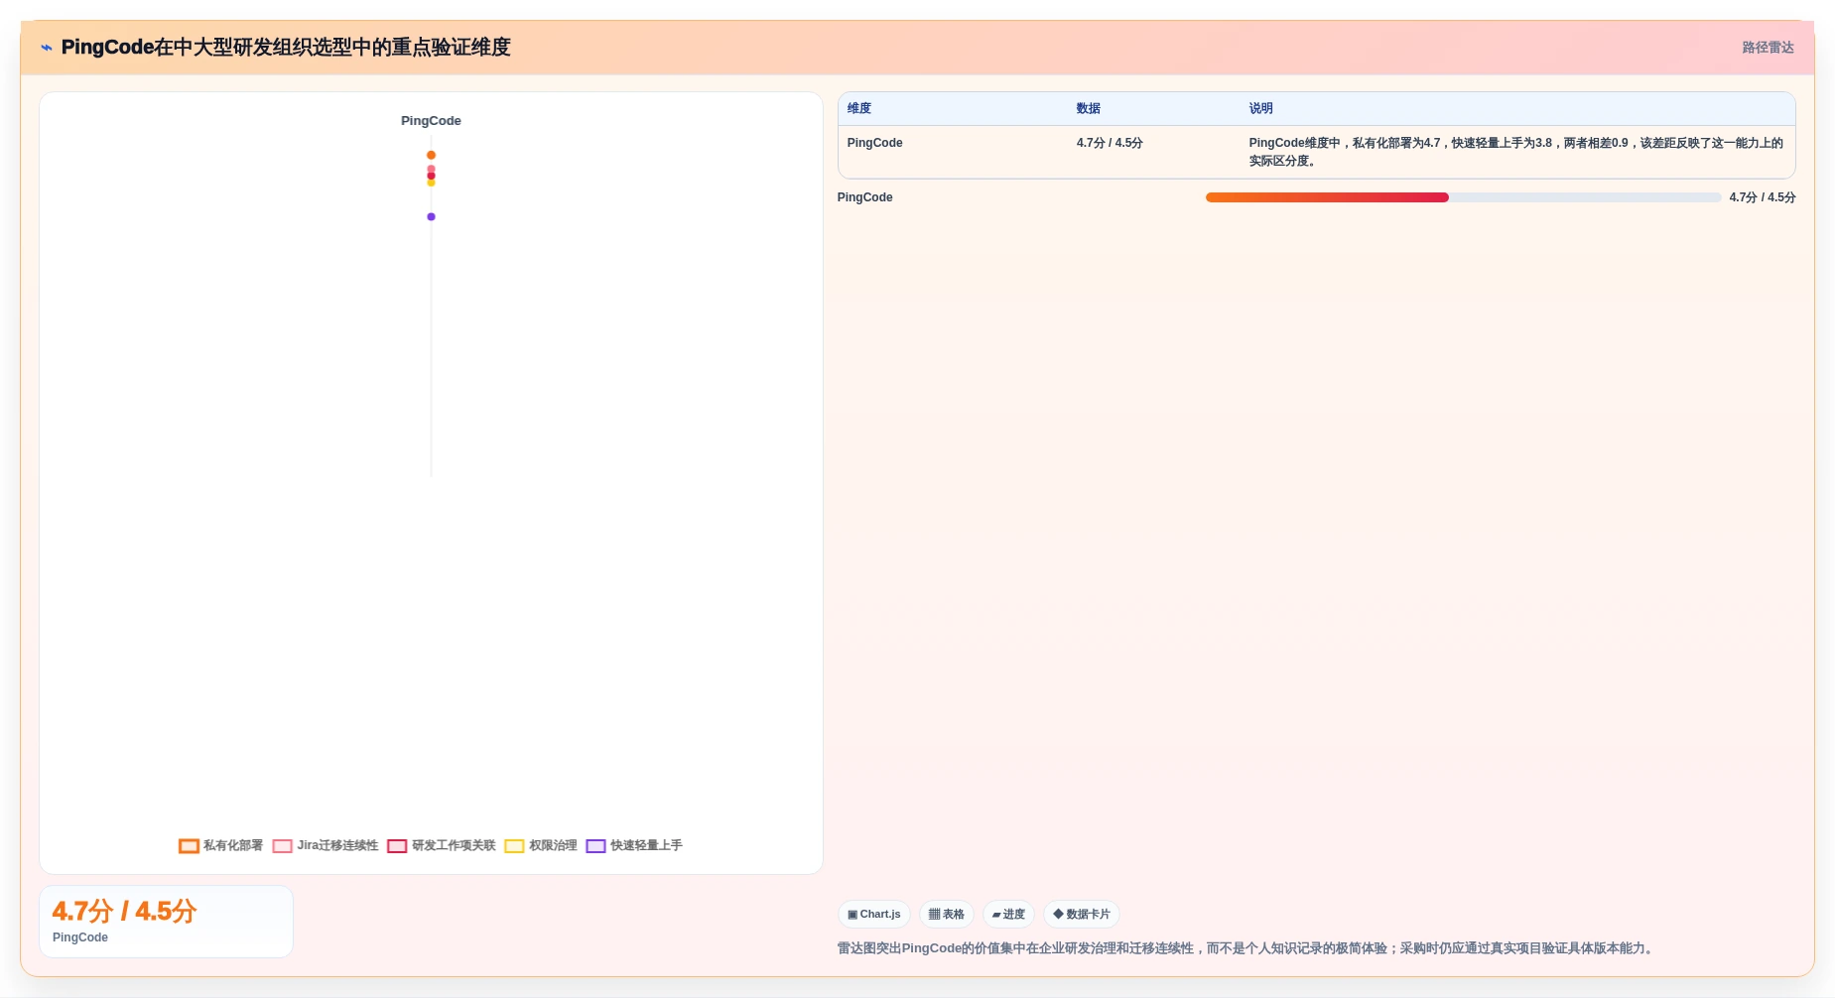Viewport: 1835px width, 998px height.
Task: Click the 数据 column header
Action: tap(1089, 108)
